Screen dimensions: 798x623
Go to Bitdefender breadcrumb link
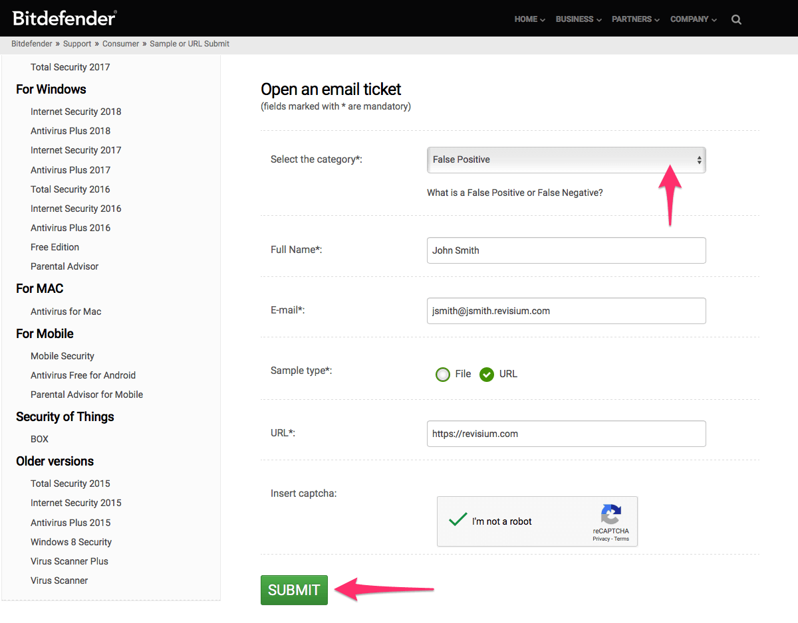tap(32, 44)
